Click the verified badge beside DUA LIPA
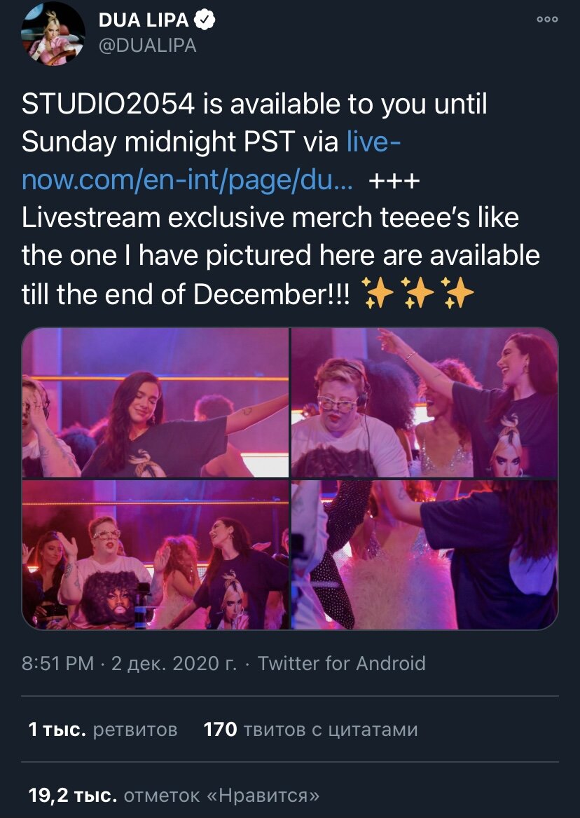This screenshot has height=818, width=580. pyautogui.click(x=205, y=20)
